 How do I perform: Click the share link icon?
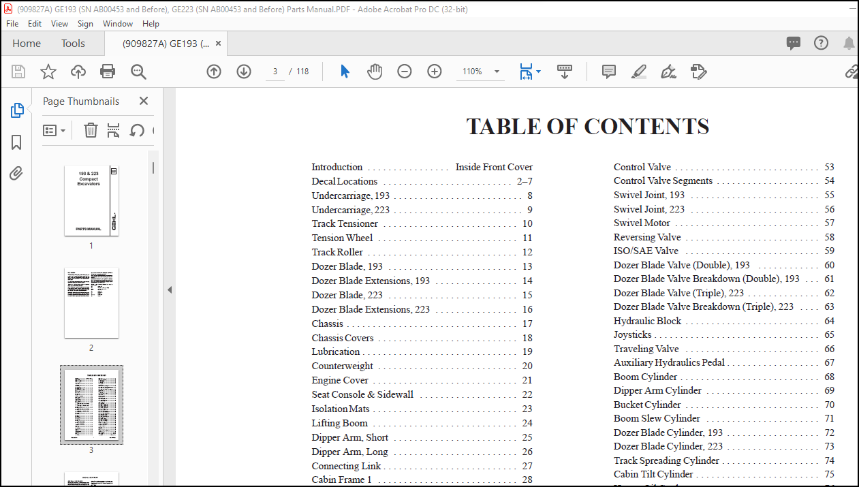[852, 72]
